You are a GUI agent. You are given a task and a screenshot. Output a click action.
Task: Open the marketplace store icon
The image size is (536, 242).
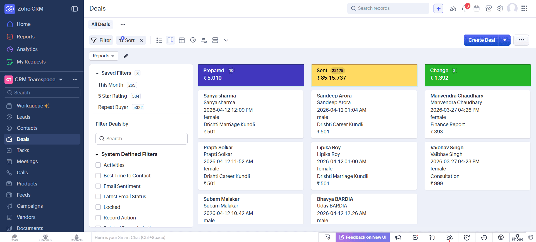[489, 9]
